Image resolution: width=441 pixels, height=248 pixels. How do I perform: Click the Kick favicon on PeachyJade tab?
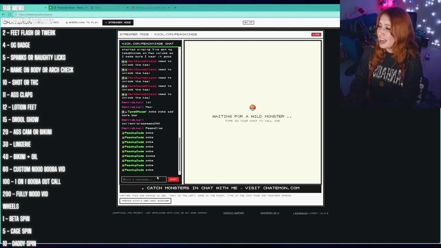(x=51, y=8)
